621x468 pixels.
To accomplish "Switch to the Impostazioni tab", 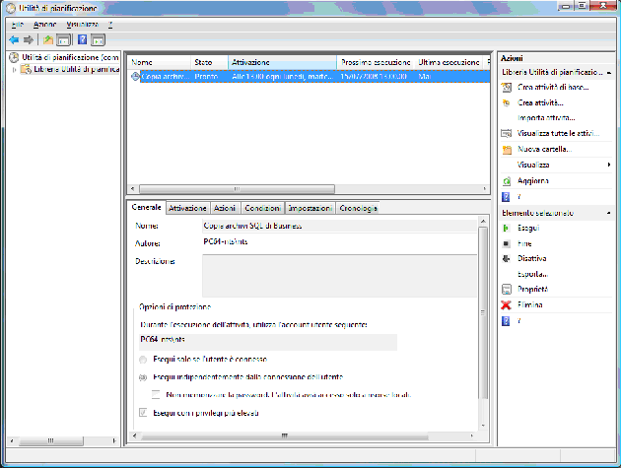I will [x=310, y=208].
